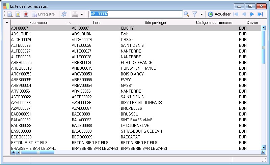Click the Enregistrer save button

point(44,14)
